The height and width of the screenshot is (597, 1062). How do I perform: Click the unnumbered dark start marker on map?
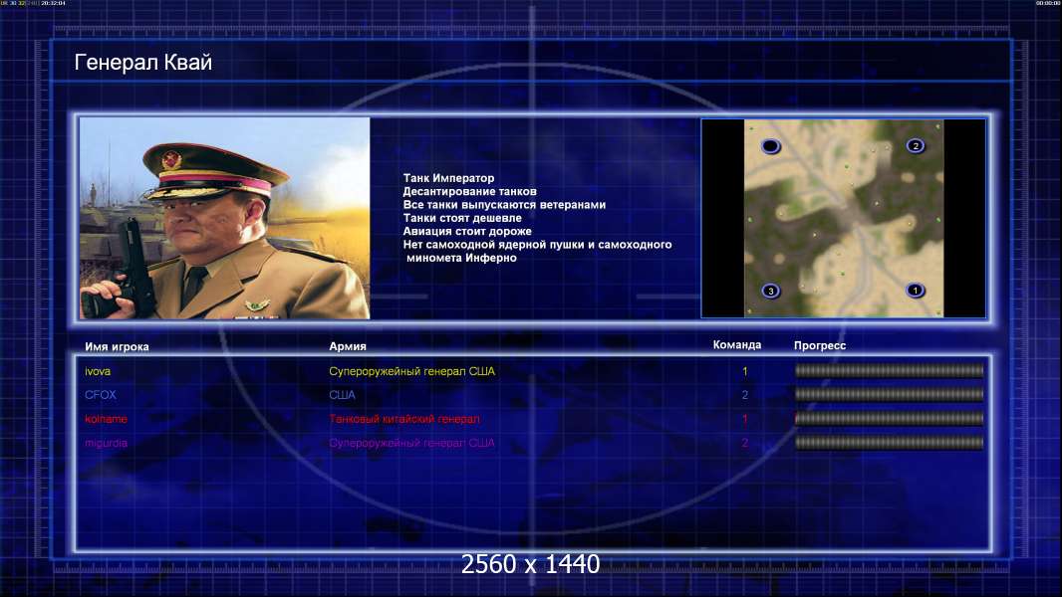(x=771, y=146)
